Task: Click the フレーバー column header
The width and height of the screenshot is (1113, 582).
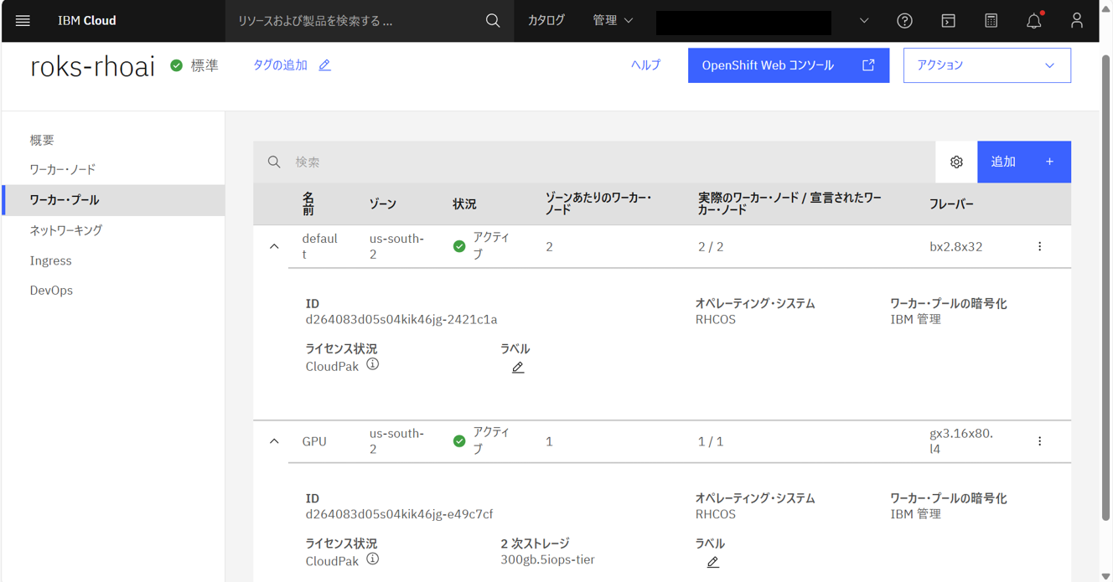Action: point(951,204)
